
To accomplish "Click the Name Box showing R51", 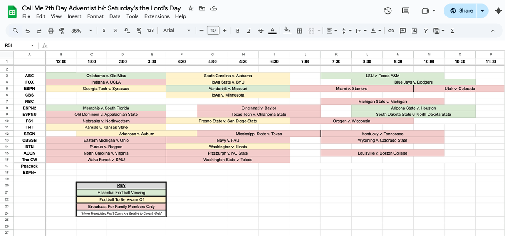I will tap(16, 45).
